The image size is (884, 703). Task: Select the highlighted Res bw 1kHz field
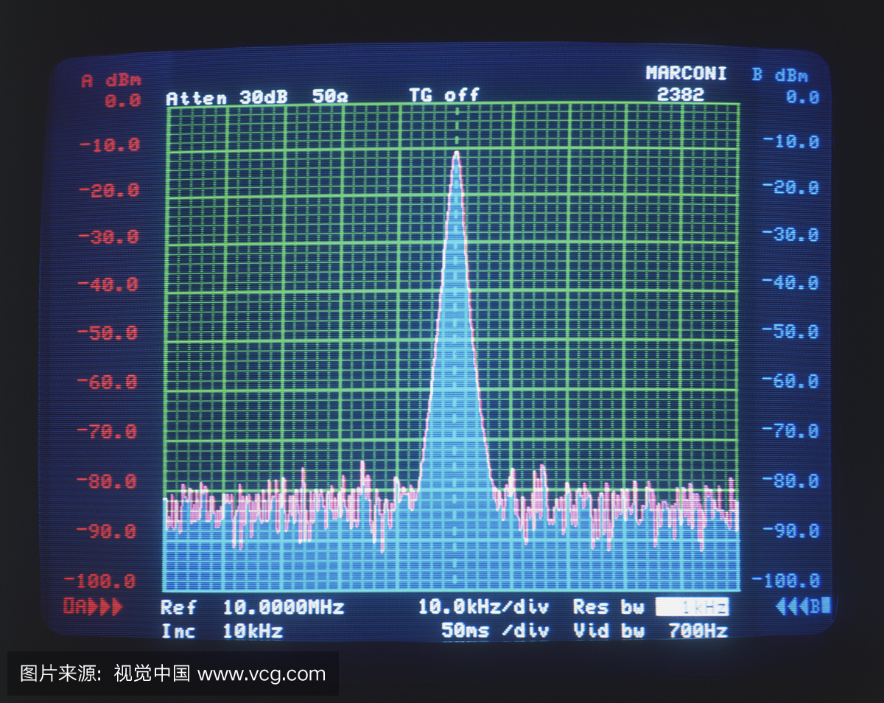pos(692,607)
